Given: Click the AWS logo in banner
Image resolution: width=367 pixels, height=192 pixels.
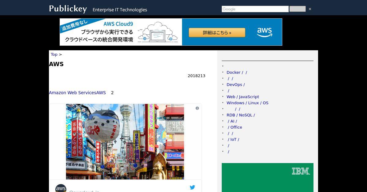Looking at the screenshot, I should 265,32.
